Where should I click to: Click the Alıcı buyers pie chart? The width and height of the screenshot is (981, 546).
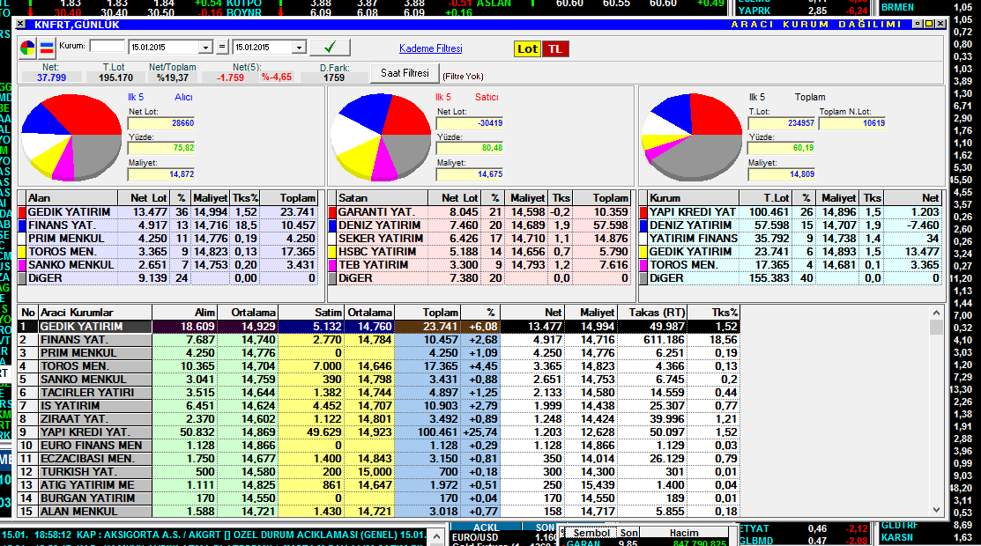69,134
